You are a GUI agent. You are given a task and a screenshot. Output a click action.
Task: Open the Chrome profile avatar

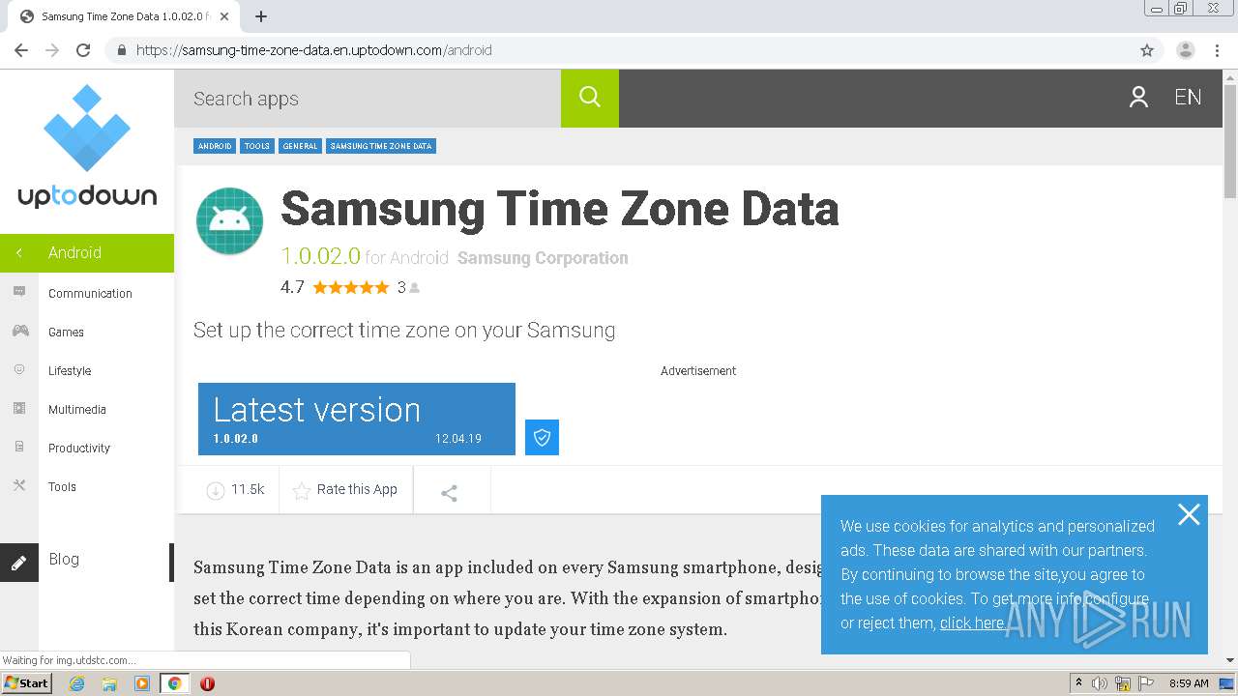pyautogui.click(x=1185, y=50)
